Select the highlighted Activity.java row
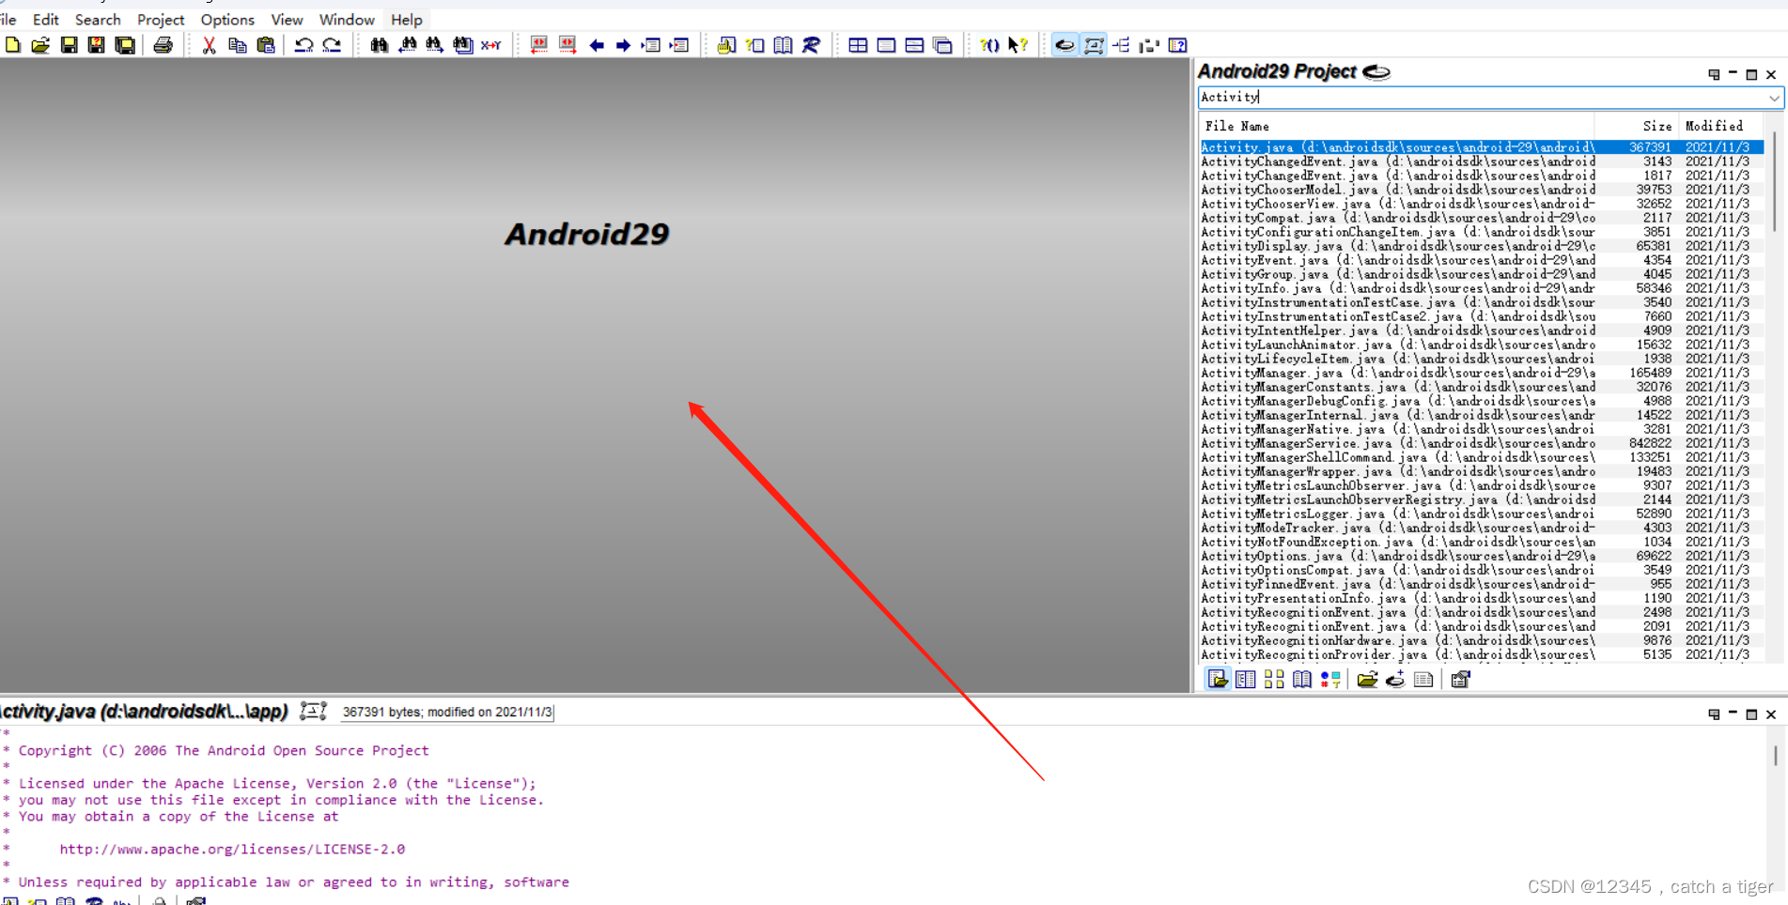The image size is (1788, 905). (x=1482, y=147)
